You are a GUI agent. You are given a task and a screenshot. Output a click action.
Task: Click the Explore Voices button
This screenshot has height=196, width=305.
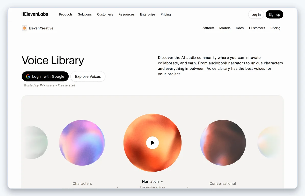(x=88, y=77)
